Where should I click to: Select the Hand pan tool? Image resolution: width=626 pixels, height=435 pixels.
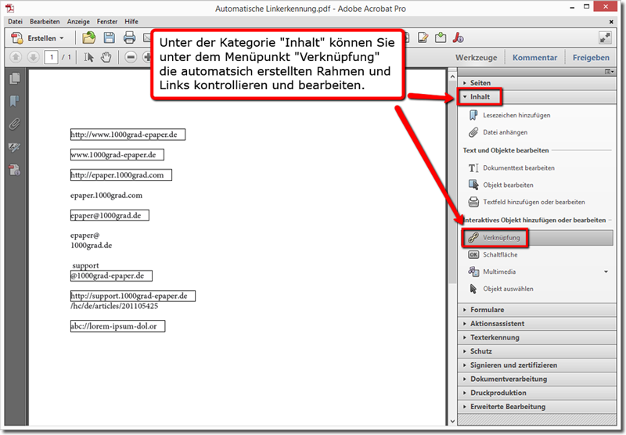coord(106,57)
